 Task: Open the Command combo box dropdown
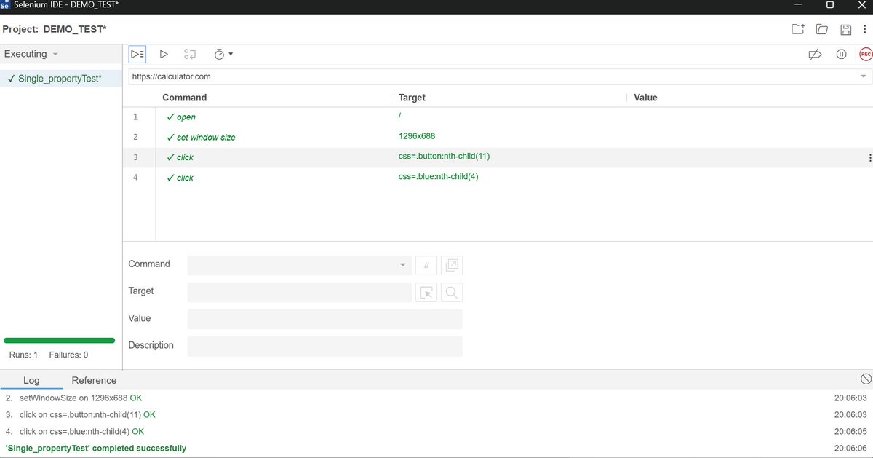(403, 265)
